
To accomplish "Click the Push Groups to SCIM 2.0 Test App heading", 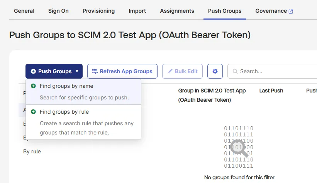I will pyautogui.click(x=130, y=35).
